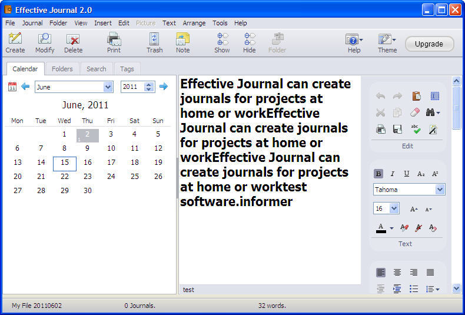Expand the font size 16 dropdown
465x315 pixels.
(x=394, y=208)
